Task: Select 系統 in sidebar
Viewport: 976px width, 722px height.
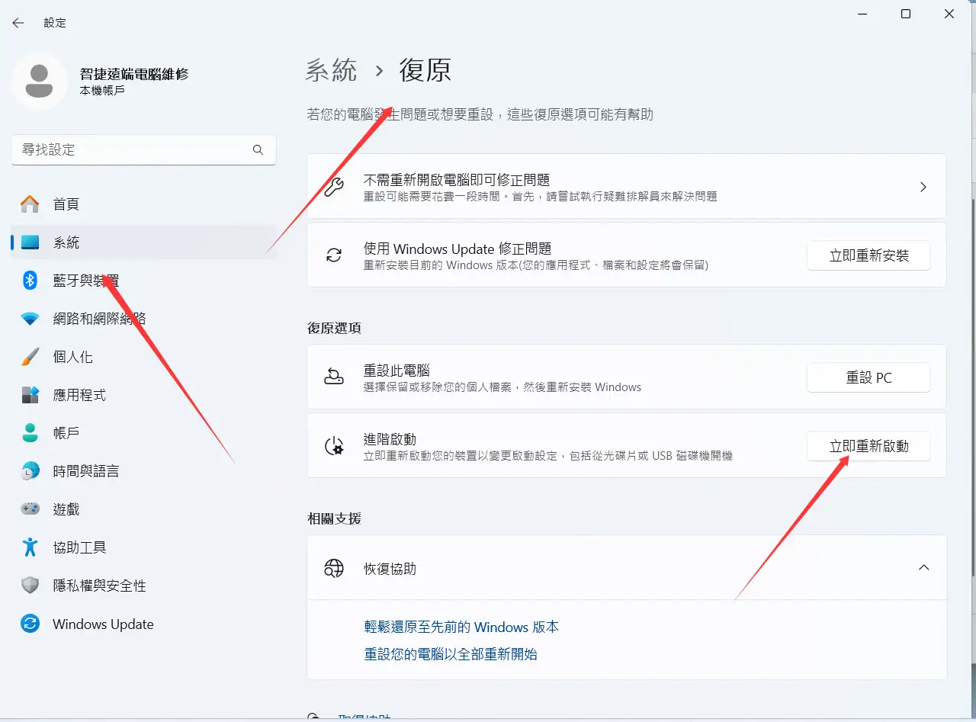Action: 143,242
